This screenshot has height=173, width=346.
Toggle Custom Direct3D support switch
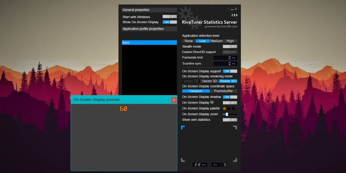230,52
